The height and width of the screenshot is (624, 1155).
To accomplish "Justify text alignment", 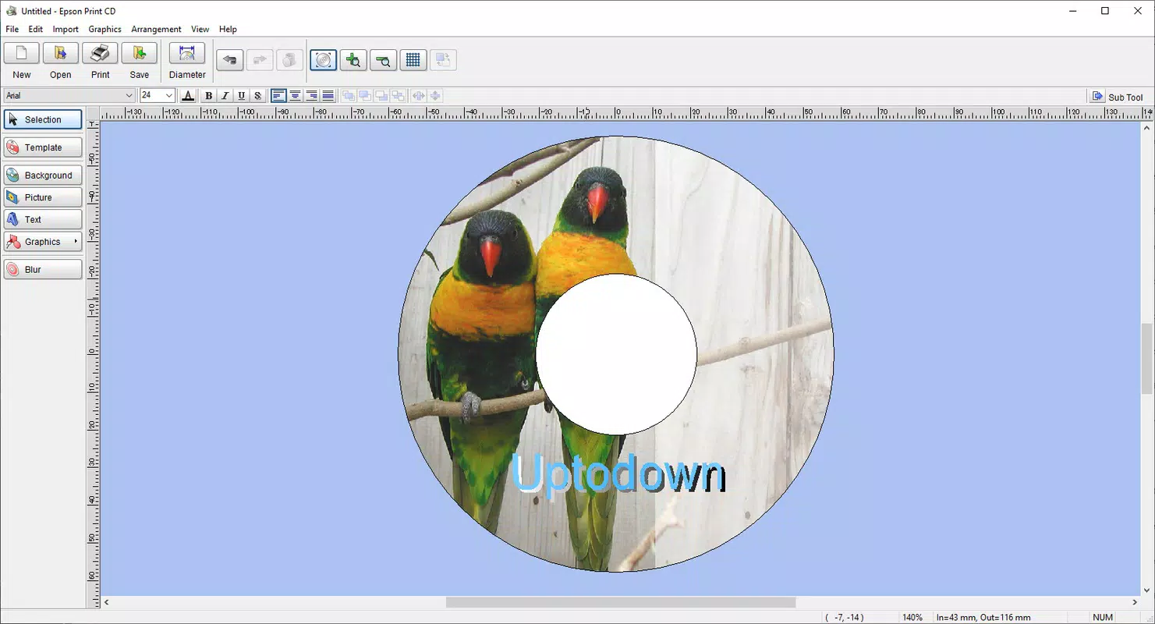I will coord(328,96).
